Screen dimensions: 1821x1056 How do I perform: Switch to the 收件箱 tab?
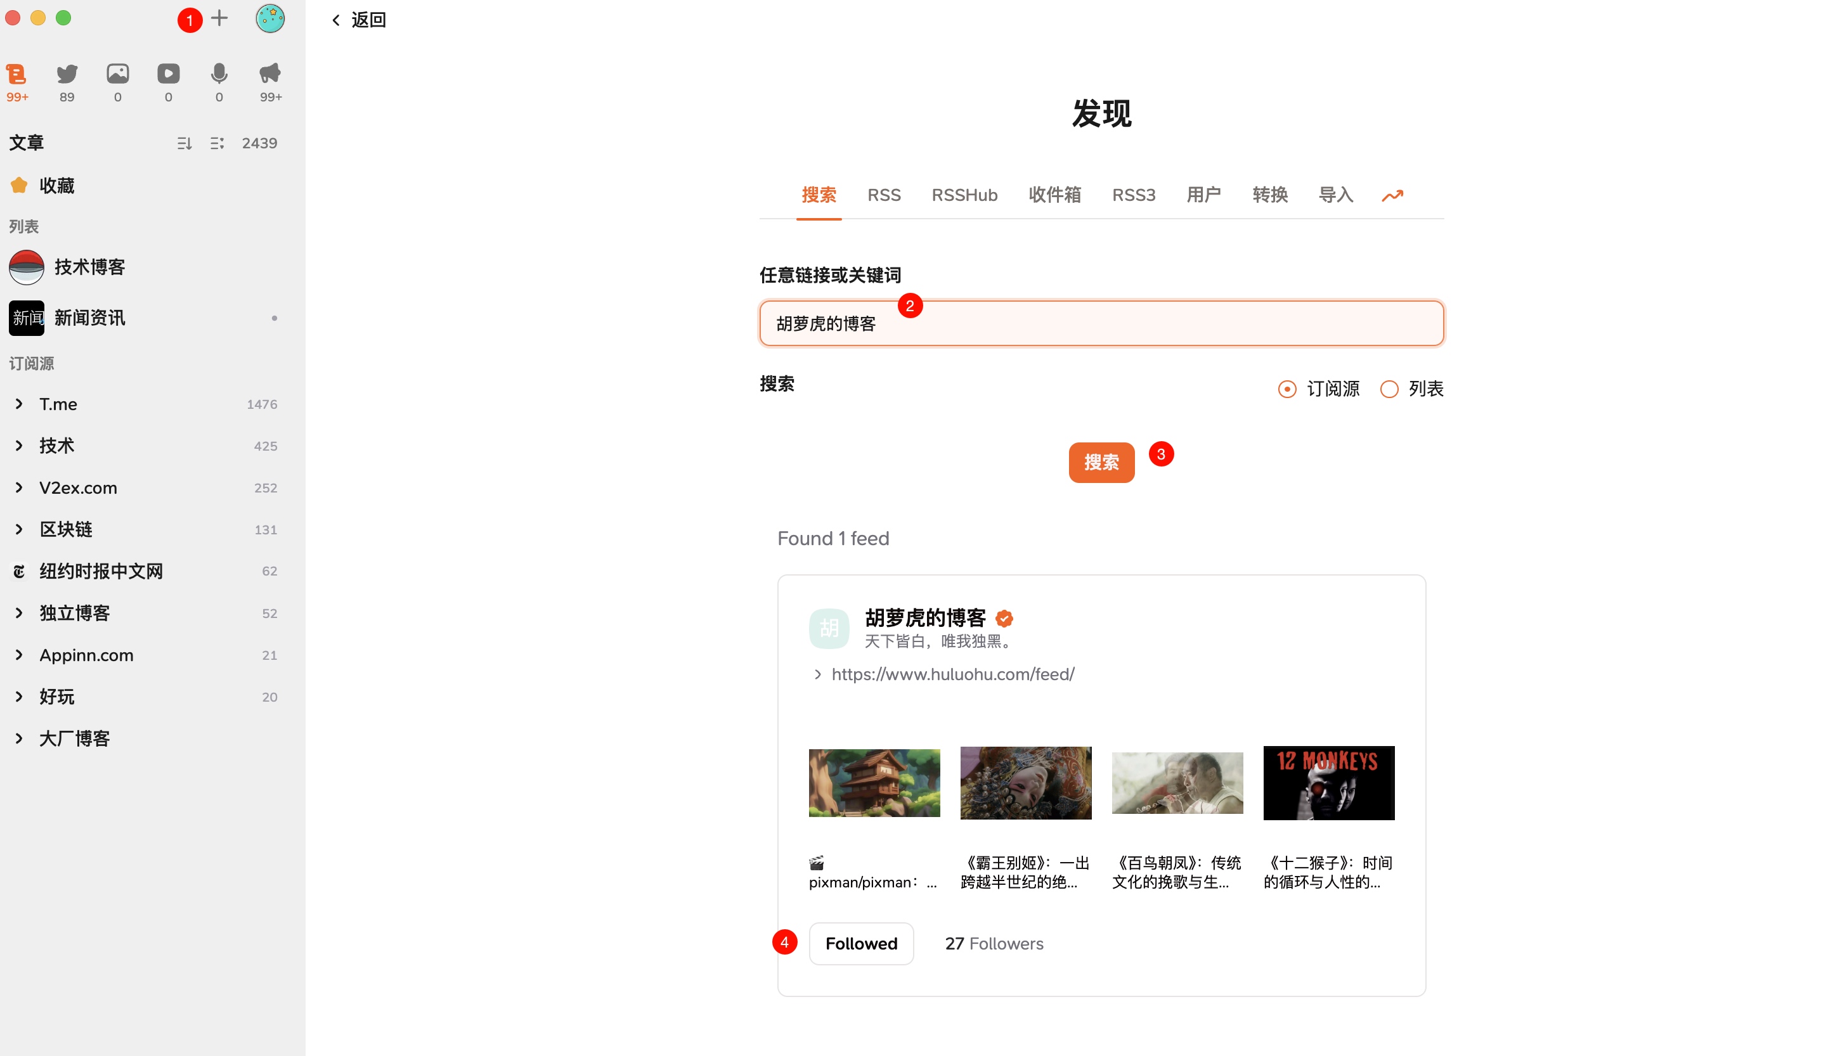click(x=1054, y=195)
